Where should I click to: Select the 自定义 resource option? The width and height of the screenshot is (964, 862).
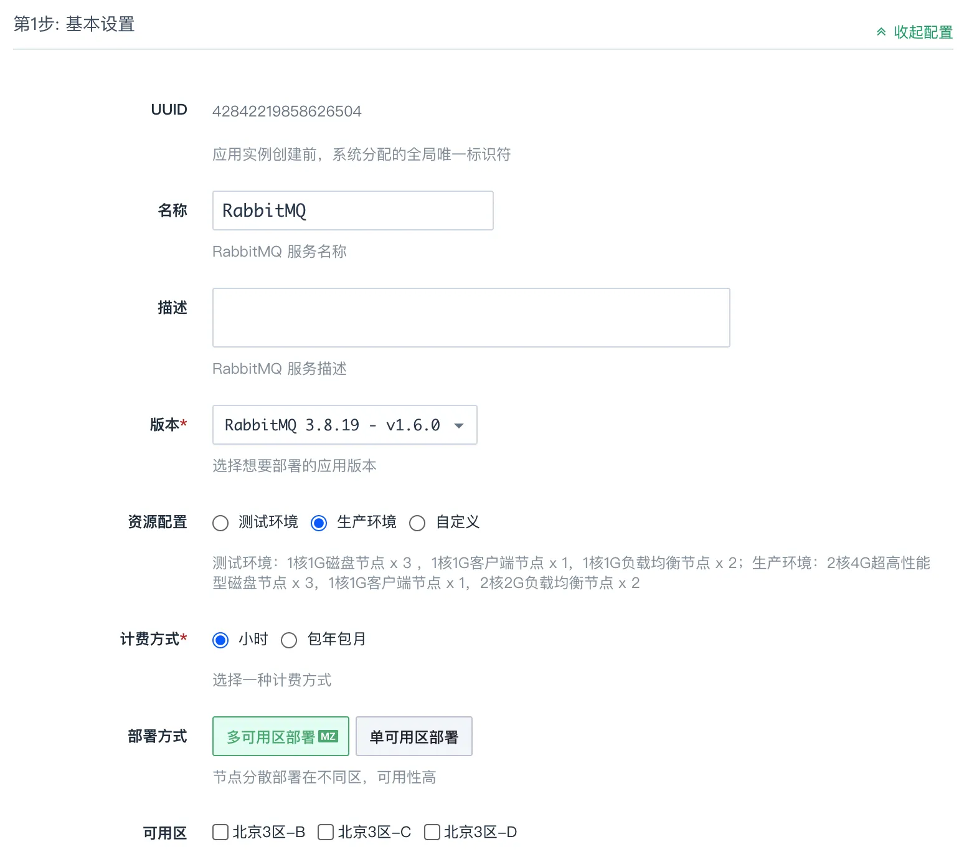(417, 523)
